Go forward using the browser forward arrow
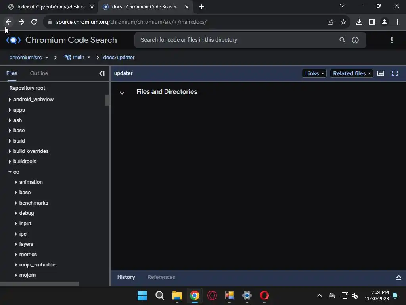406x305 pixels. click(21, 22)
